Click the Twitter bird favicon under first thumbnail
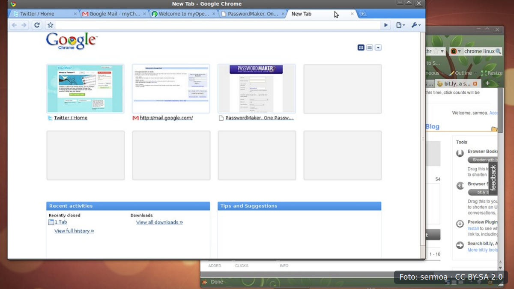Image resolution: width=514 pixels, height=289 pixels. point(50,118)
